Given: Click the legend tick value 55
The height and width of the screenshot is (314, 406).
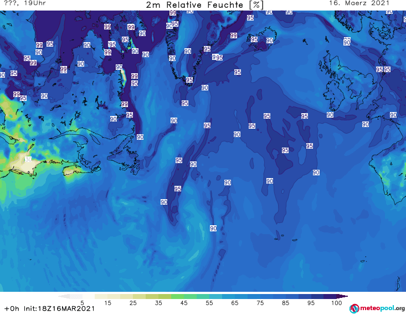Looking at the screenshot, I should [x=209, y=303].
